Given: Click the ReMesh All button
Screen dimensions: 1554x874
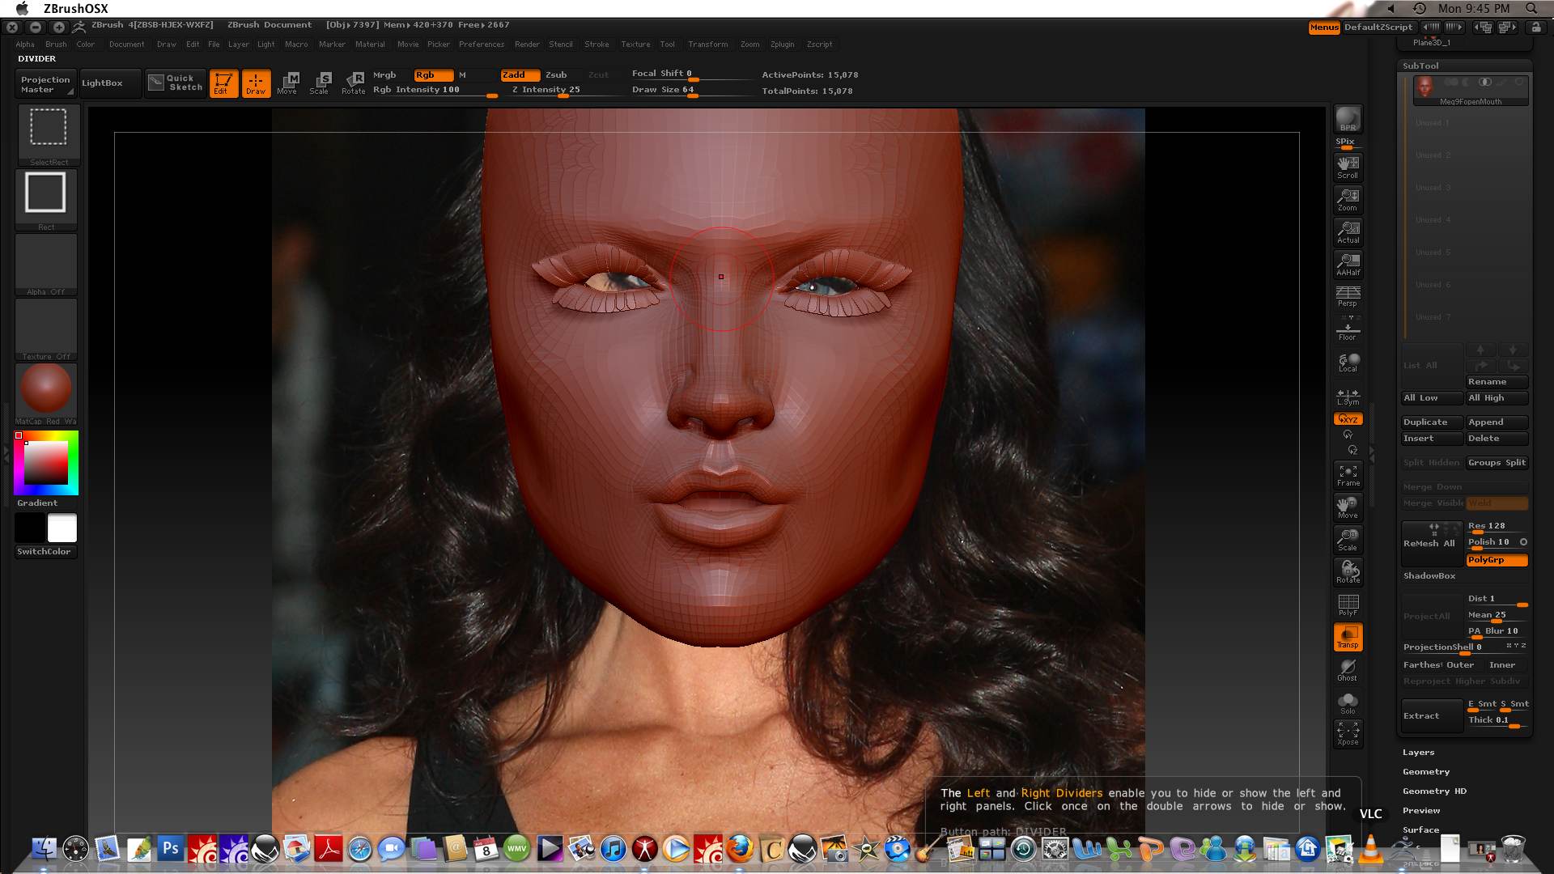Looking at the screenshot, I should click(x=1432, y=544).
